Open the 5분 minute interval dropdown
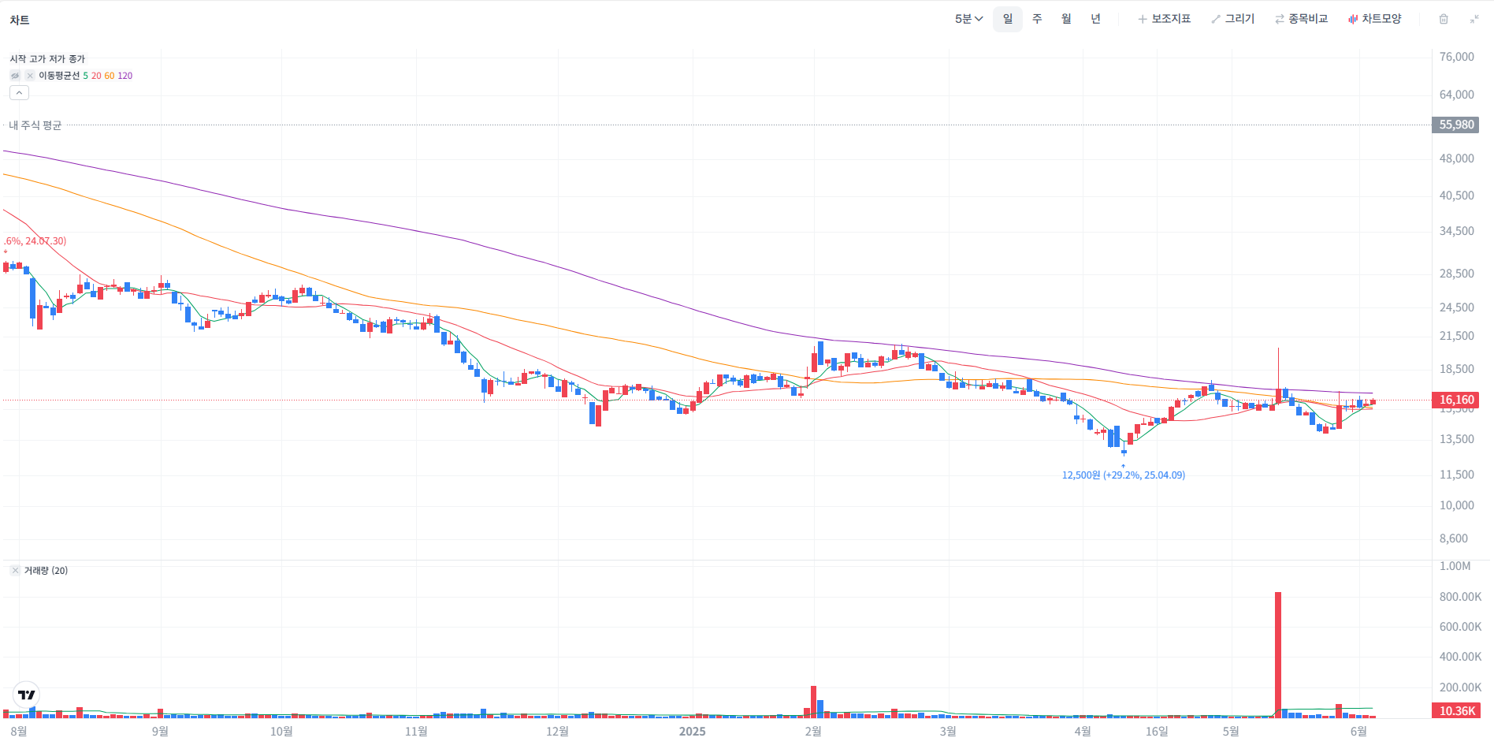Viewport: 1494px width, 745px height. 968,19
